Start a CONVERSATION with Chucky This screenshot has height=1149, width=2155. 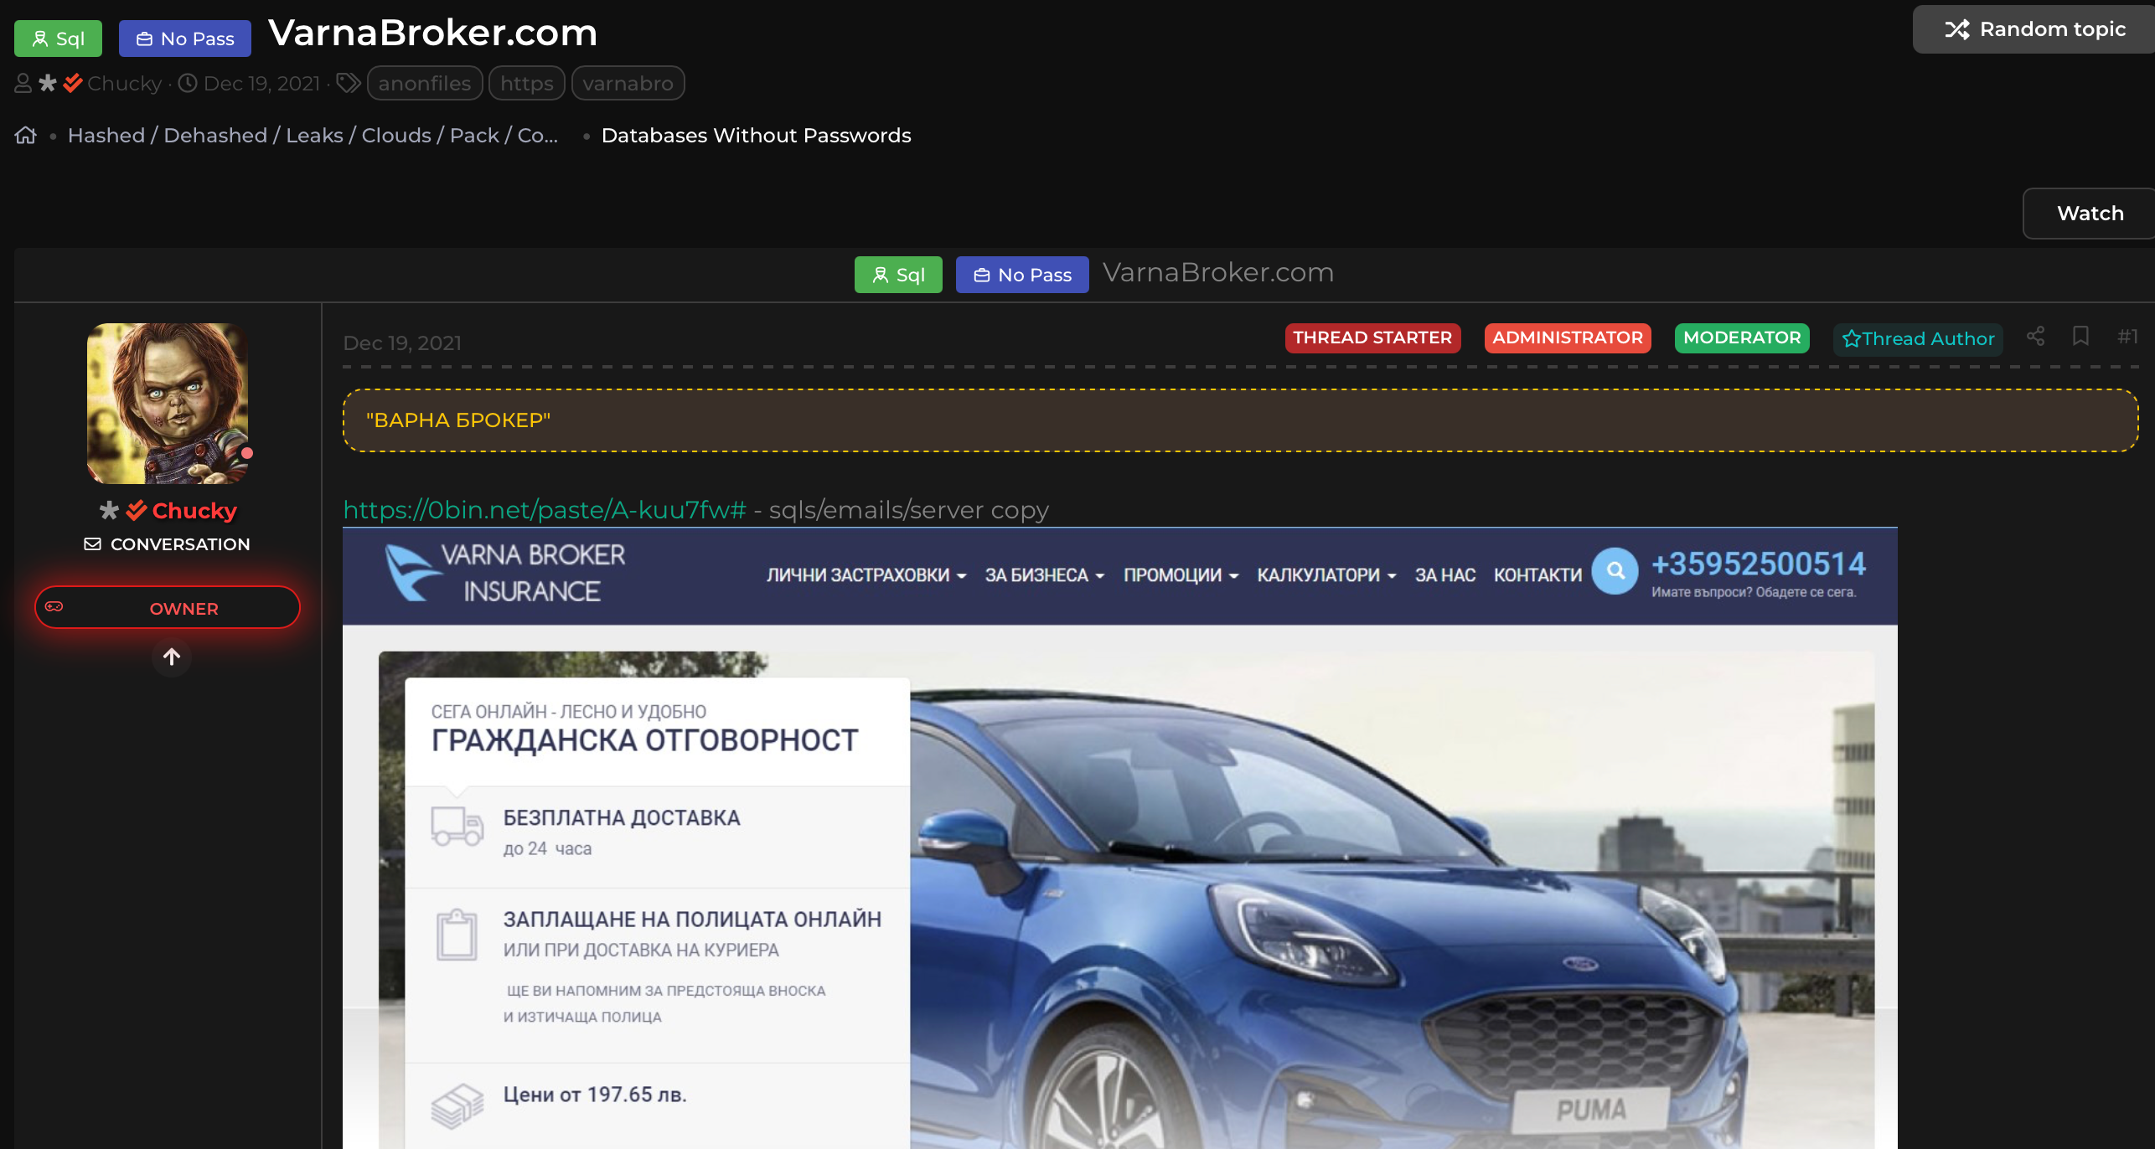[168, 544]
